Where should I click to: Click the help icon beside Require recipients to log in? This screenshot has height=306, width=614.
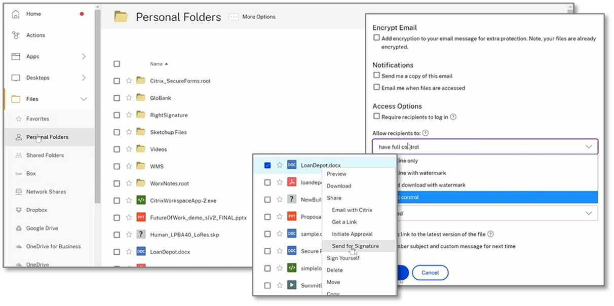[x=453, y=117]
